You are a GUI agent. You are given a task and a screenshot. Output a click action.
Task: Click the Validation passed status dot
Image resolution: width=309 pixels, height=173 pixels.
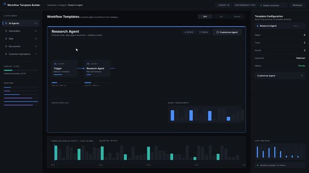click(x=257, y=165)
